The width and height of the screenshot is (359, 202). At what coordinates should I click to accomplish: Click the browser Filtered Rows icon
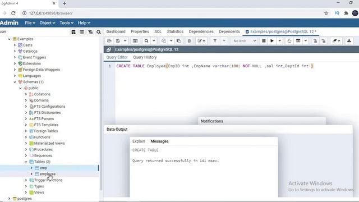point(90,32)
